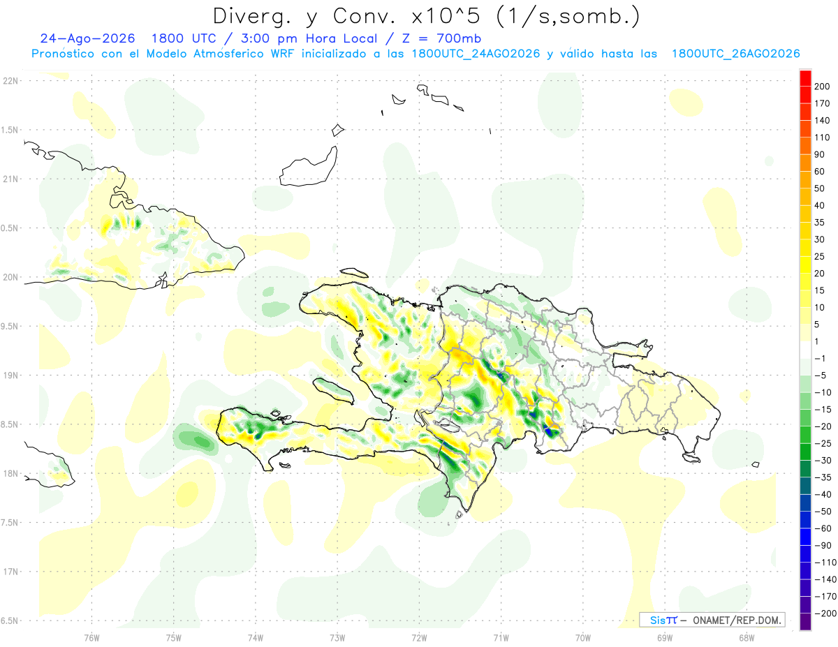838x647 pixels.
Task: Click the "71W" longitude label
Action: point(501,637)
